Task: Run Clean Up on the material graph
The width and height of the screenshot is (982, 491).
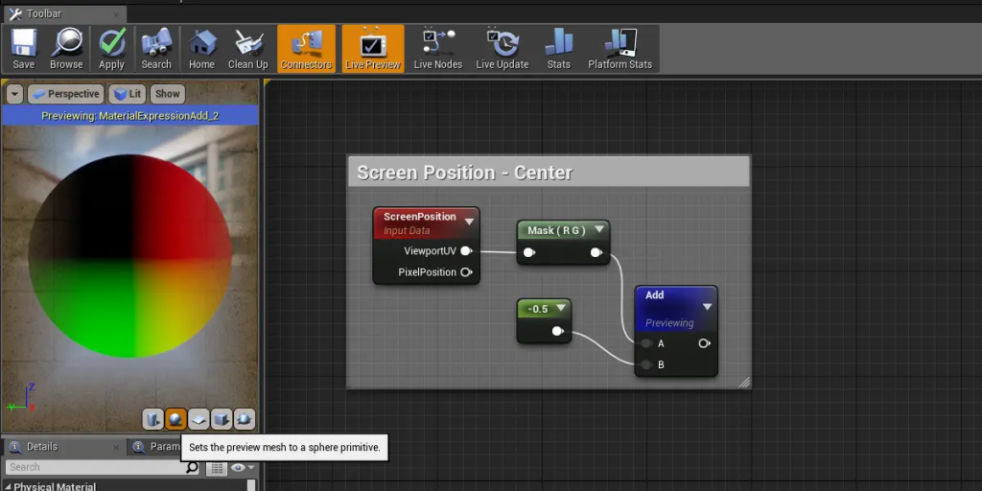Action: pyautogui.click(x=247, y=48)
